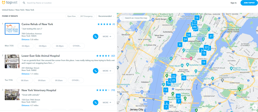Select map marker 21
The image size is (258, 112).
point(211,36)
